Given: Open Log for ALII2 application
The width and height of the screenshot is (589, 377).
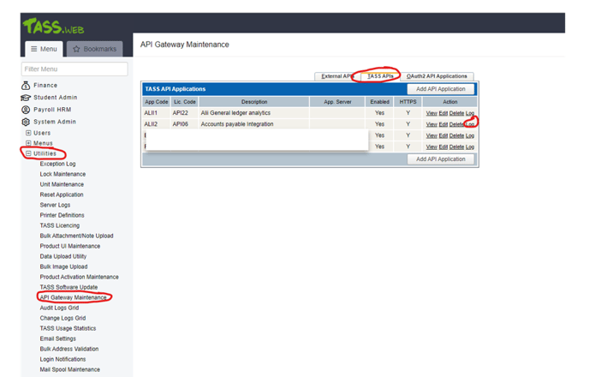Looking at the screenshot, I should (x=470, y=124).
